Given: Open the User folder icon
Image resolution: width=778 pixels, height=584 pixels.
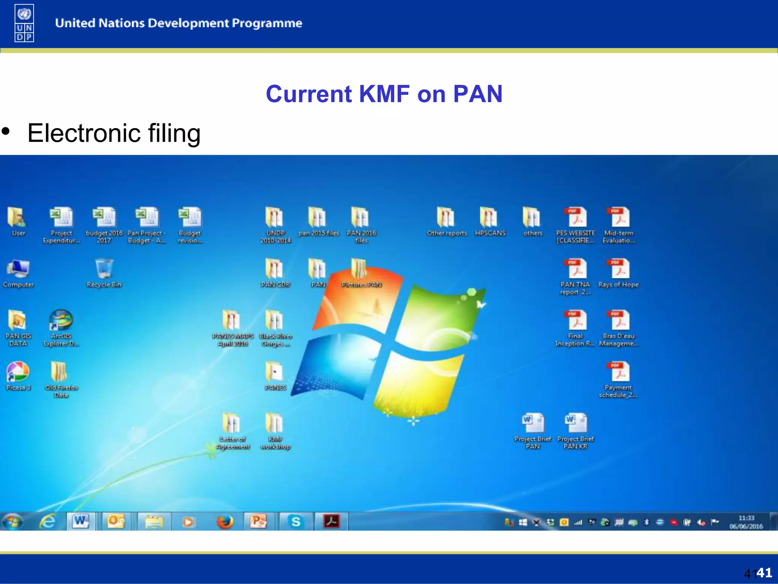Looking at the screenshot, I should pyautogui.click(x=17, y=217).
